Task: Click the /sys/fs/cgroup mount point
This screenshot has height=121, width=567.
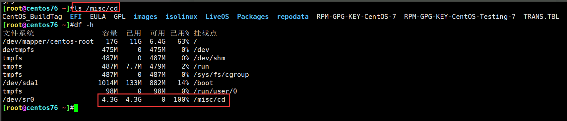Action: pos(221,75)
